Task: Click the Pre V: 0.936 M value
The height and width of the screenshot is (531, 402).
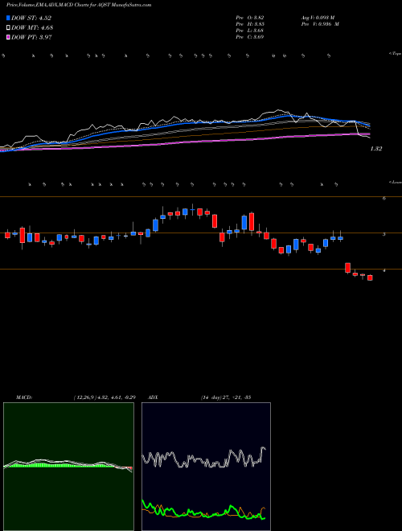Action: [x=320, y=24]
